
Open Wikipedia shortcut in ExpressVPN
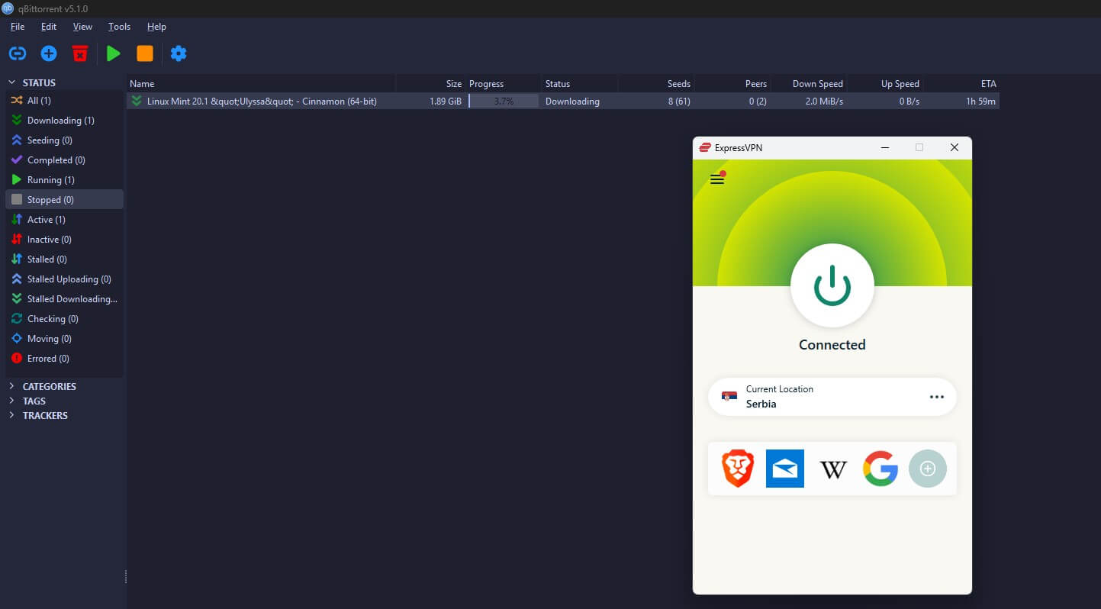point(832,469)
